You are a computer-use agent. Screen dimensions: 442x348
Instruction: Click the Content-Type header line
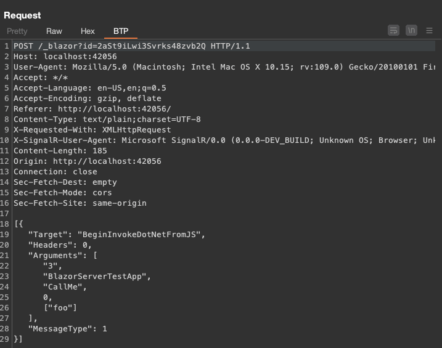pos(107,119)
